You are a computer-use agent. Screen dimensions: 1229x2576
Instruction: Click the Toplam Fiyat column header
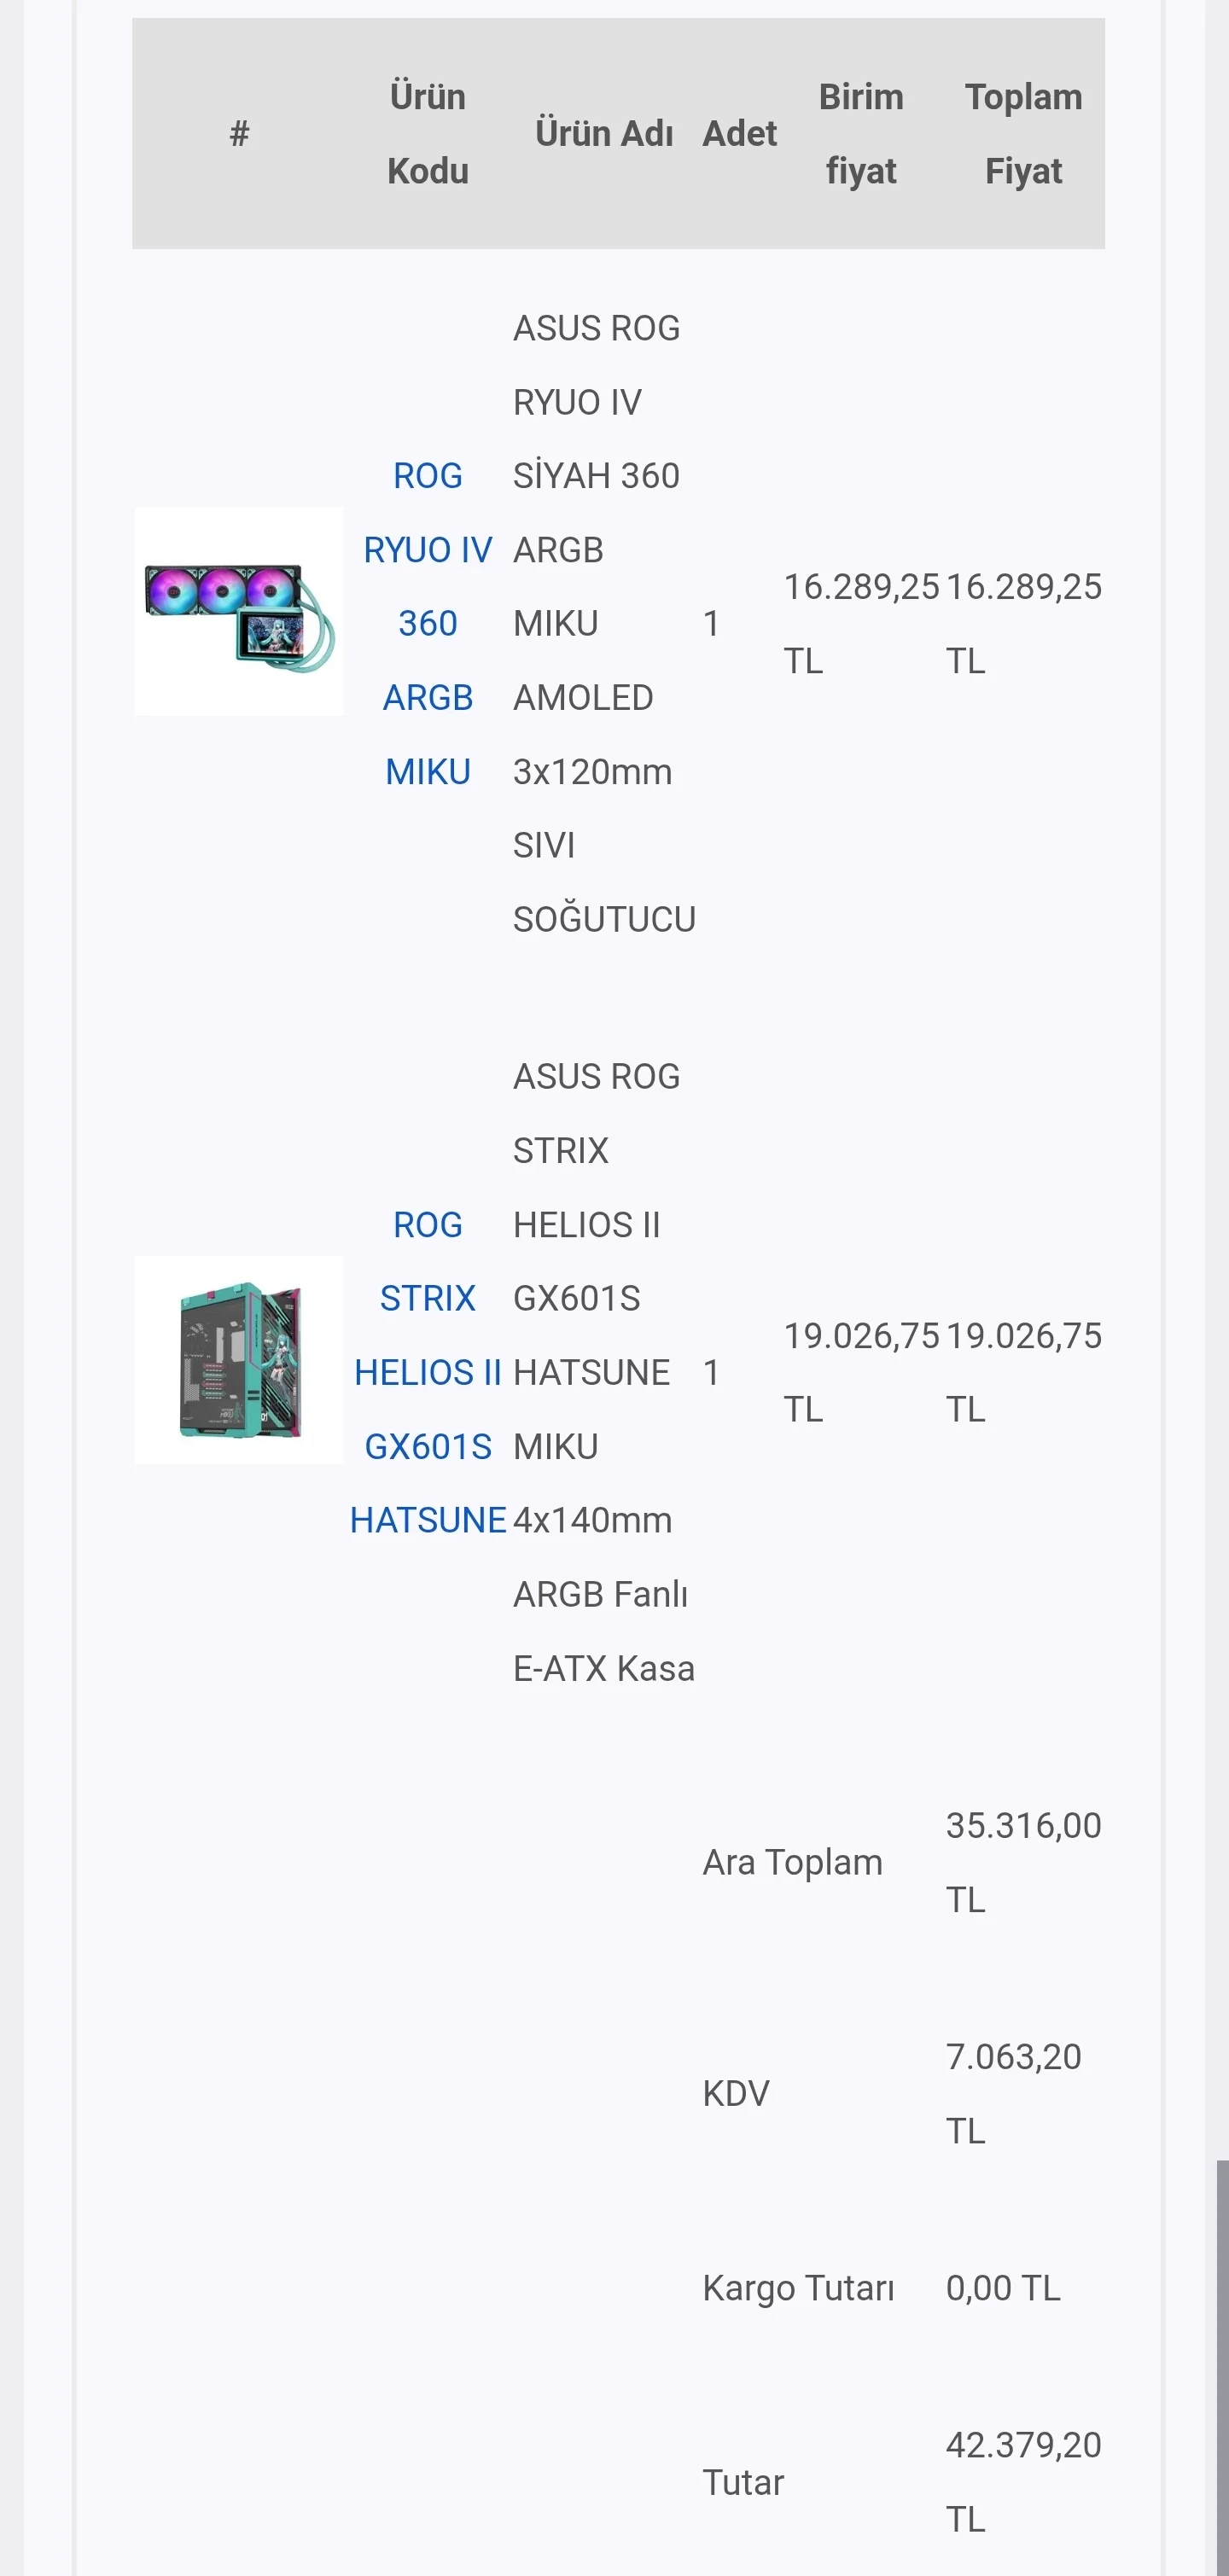click(x=1023, y=134)
